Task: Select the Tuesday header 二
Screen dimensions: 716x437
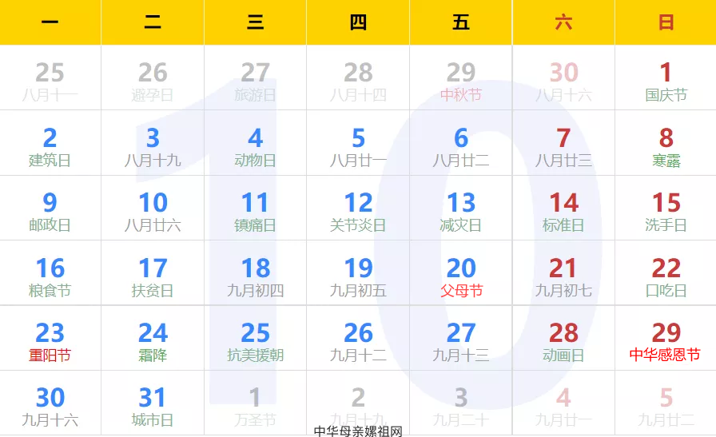Action: click(x=153, y=22)
